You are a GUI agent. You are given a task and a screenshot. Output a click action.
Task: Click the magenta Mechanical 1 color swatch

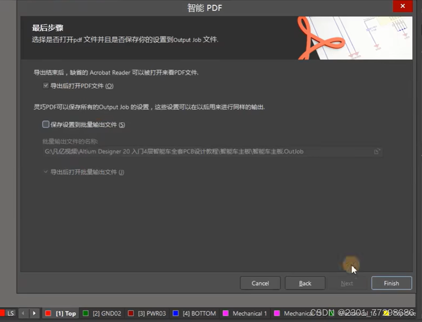(x=225, y=313)
